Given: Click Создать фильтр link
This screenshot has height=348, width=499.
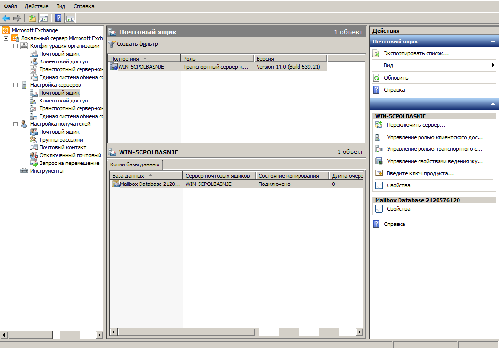Looking at the screenshot, I should tap(137, 44).
